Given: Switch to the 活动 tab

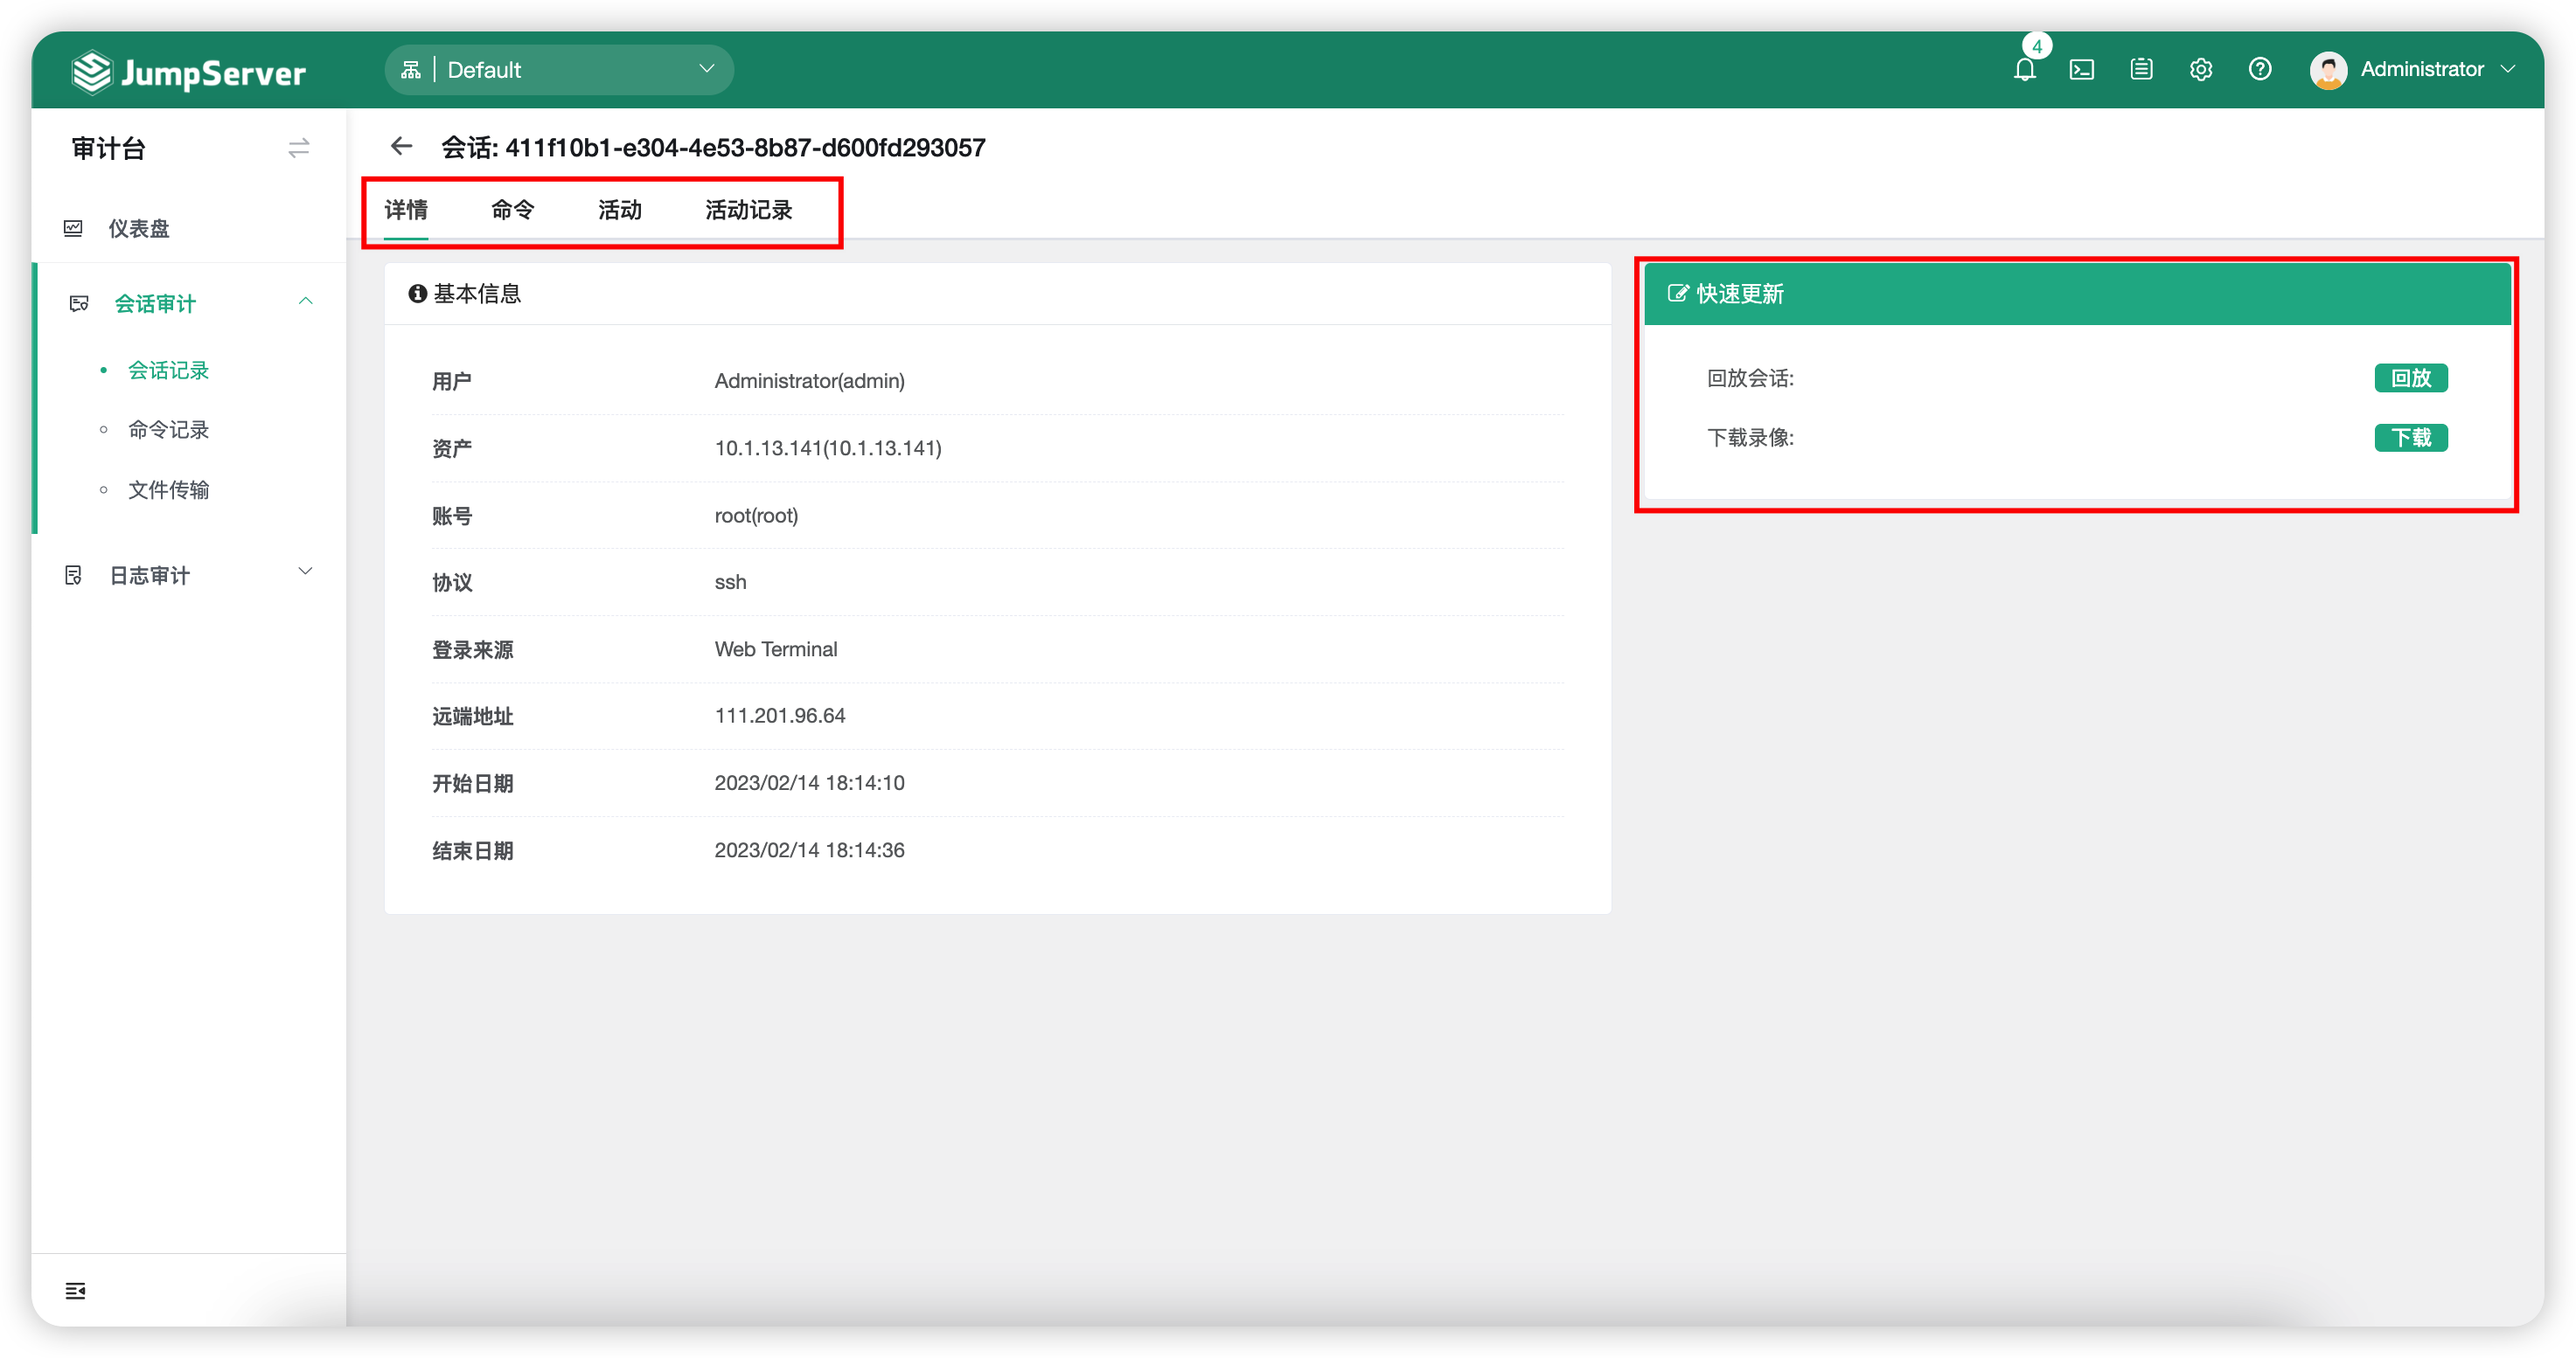Looking at the screenshot, I should [x=620, y=210].
